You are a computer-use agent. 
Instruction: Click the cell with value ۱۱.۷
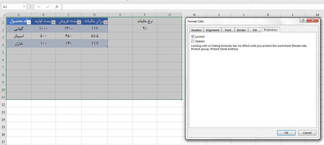pos(94,44)
